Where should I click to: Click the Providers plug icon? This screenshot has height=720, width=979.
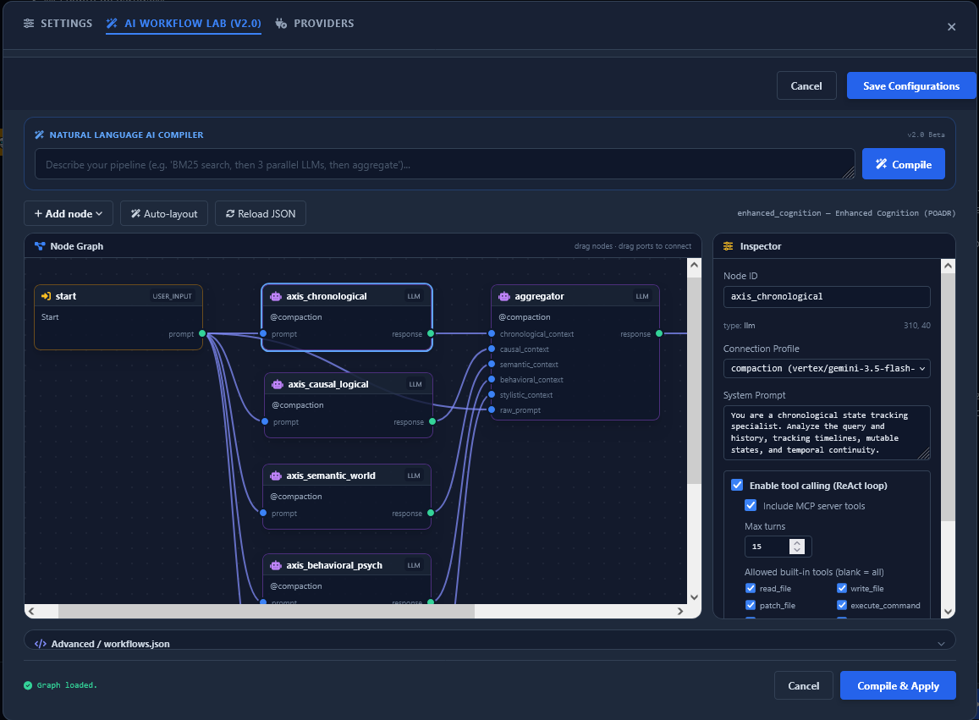click(x=282, y=23)
